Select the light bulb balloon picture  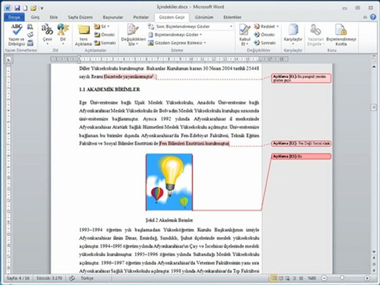[x=169, y=182]
